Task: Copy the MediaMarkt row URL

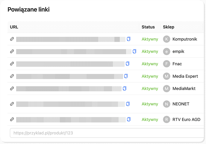Action: click(125, 88)
